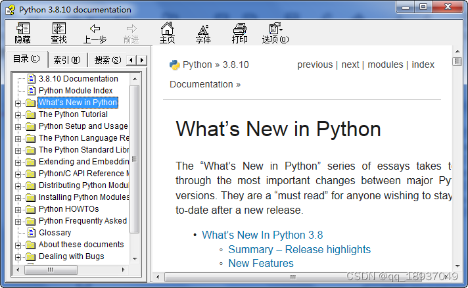Viewport: 468px width, 288px height.
Task: Click the folder icon for Dealing with Bugs
Action: point(30,256)
